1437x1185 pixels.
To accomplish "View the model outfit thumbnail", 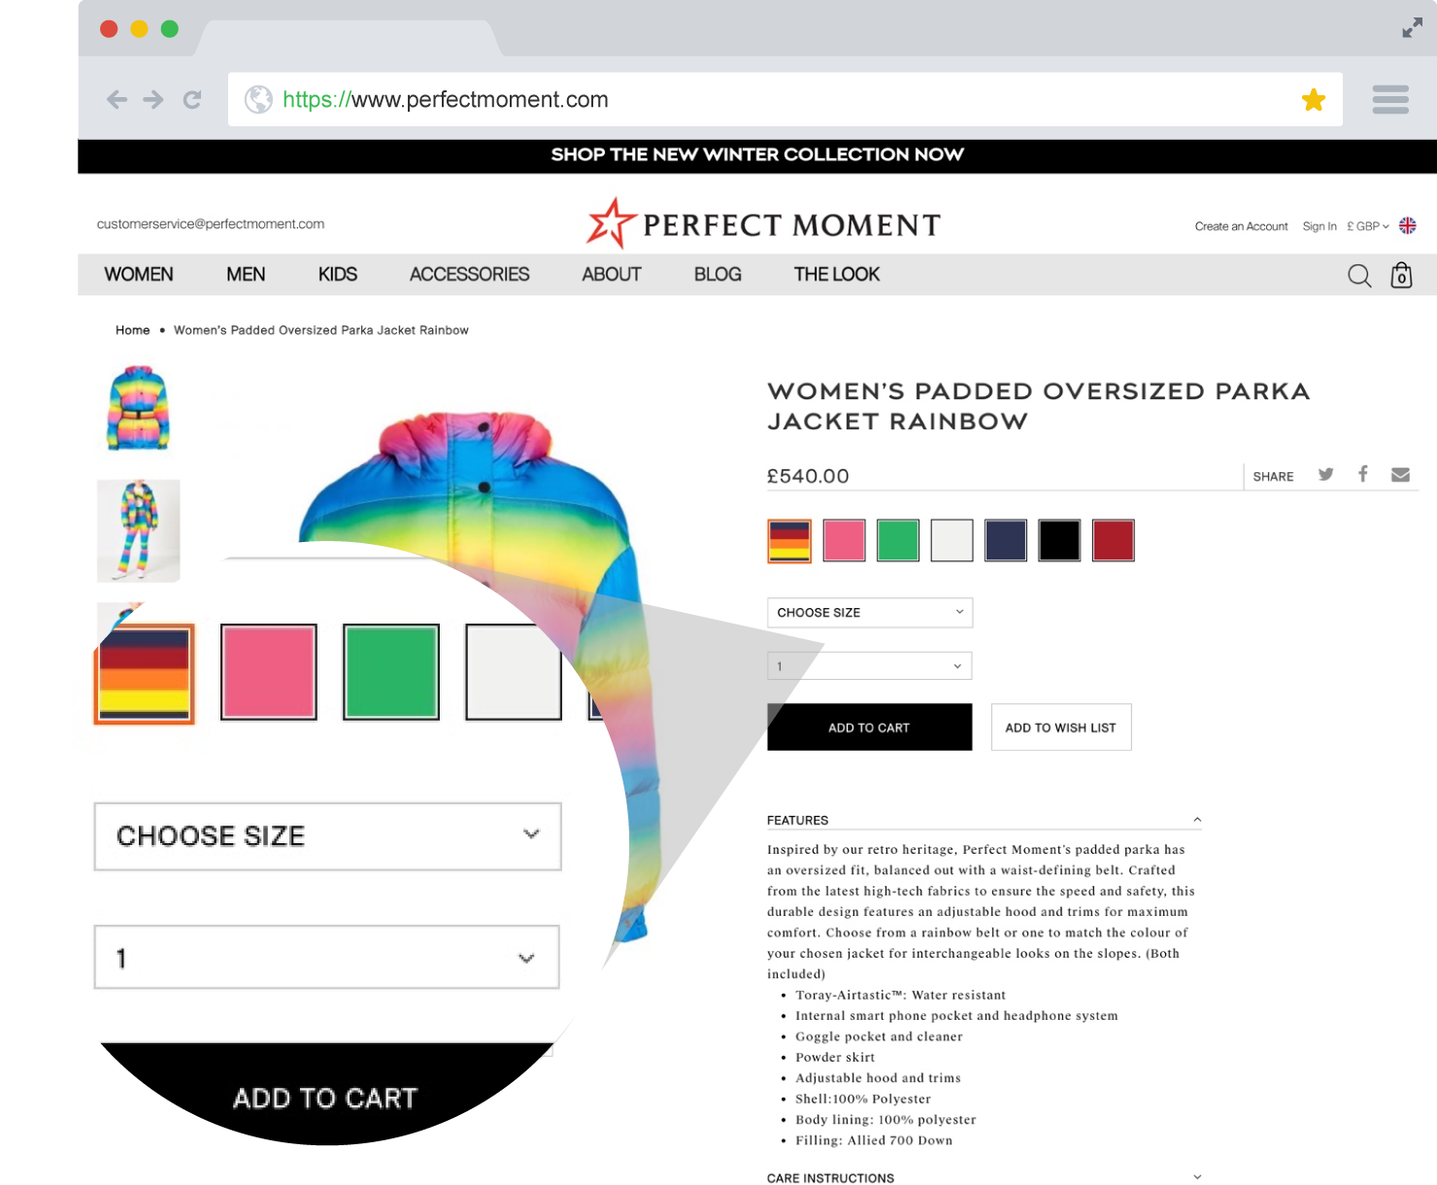I will click(x=139, y=530).
